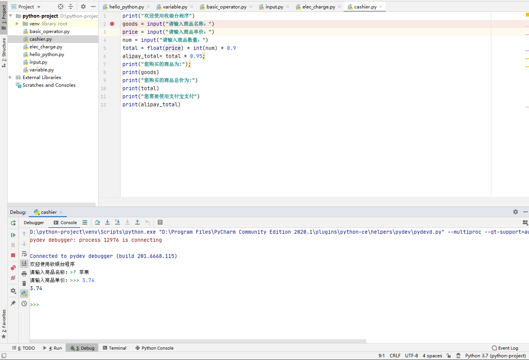This screenshot has height=360, width=529.
Task: Open debug settings gear menu
Action: pyautogui.click(x=13, y=291)
